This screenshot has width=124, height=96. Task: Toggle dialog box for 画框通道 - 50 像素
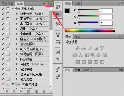[8, 19]
